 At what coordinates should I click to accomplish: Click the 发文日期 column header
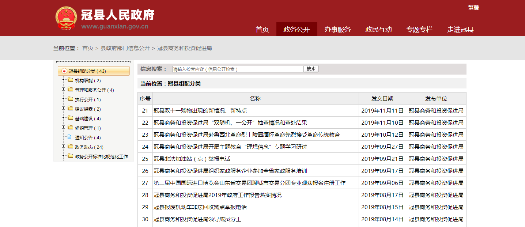pos(382,99)
